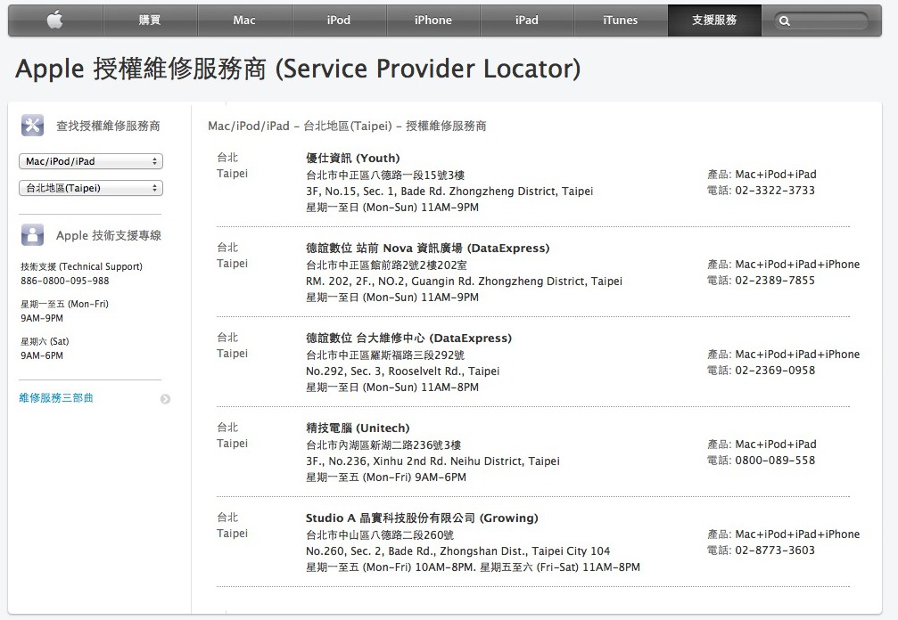Click address No.260, Sec. 2, Bade Rd.
This screenshot has height=620, width=898.
click(458, 551)
